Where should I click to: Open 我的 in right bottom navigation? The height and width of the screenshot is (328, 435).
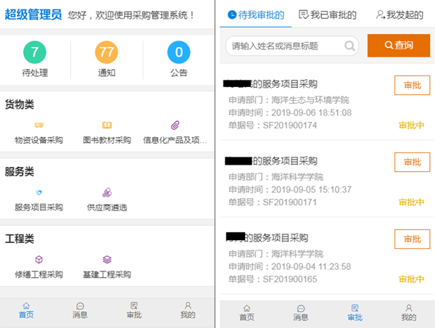(x=408, y=313)
